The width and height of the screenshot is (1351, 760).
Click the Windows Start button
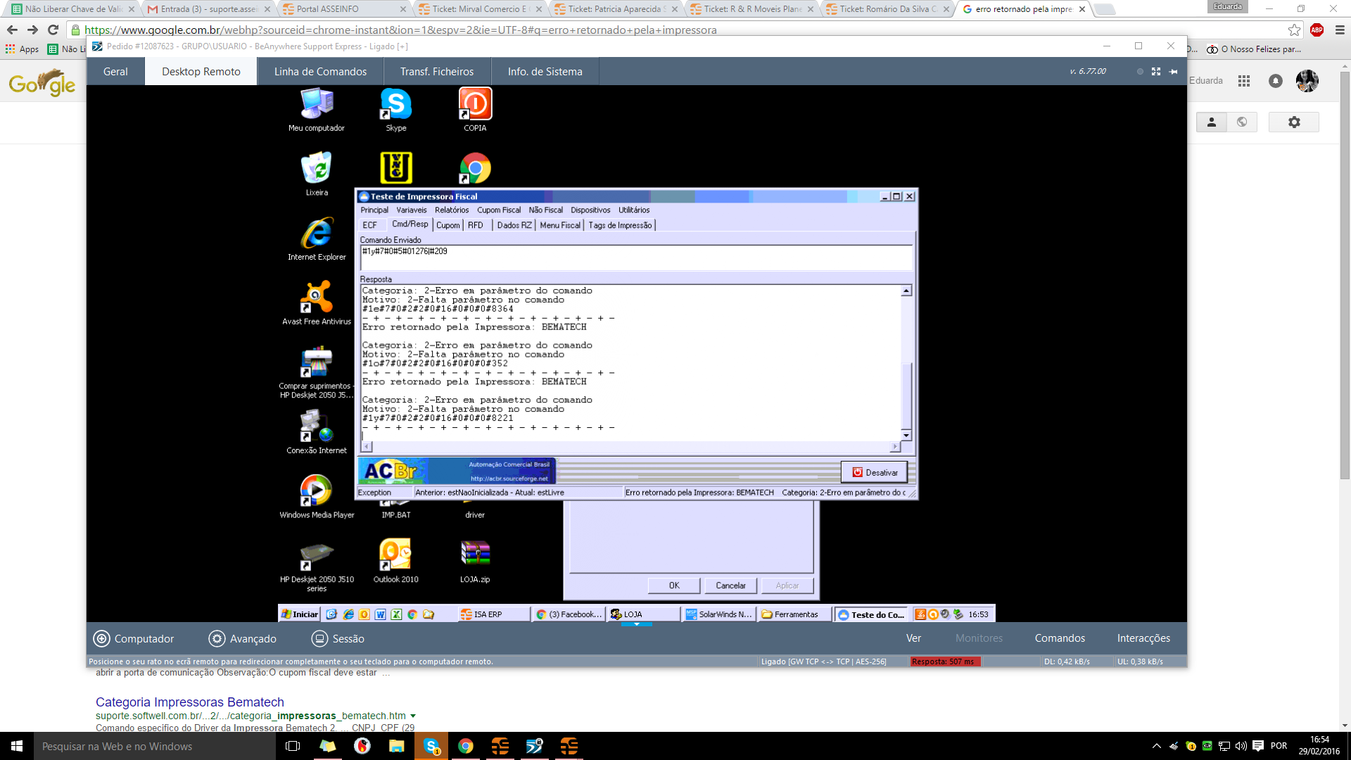[17, 746]
